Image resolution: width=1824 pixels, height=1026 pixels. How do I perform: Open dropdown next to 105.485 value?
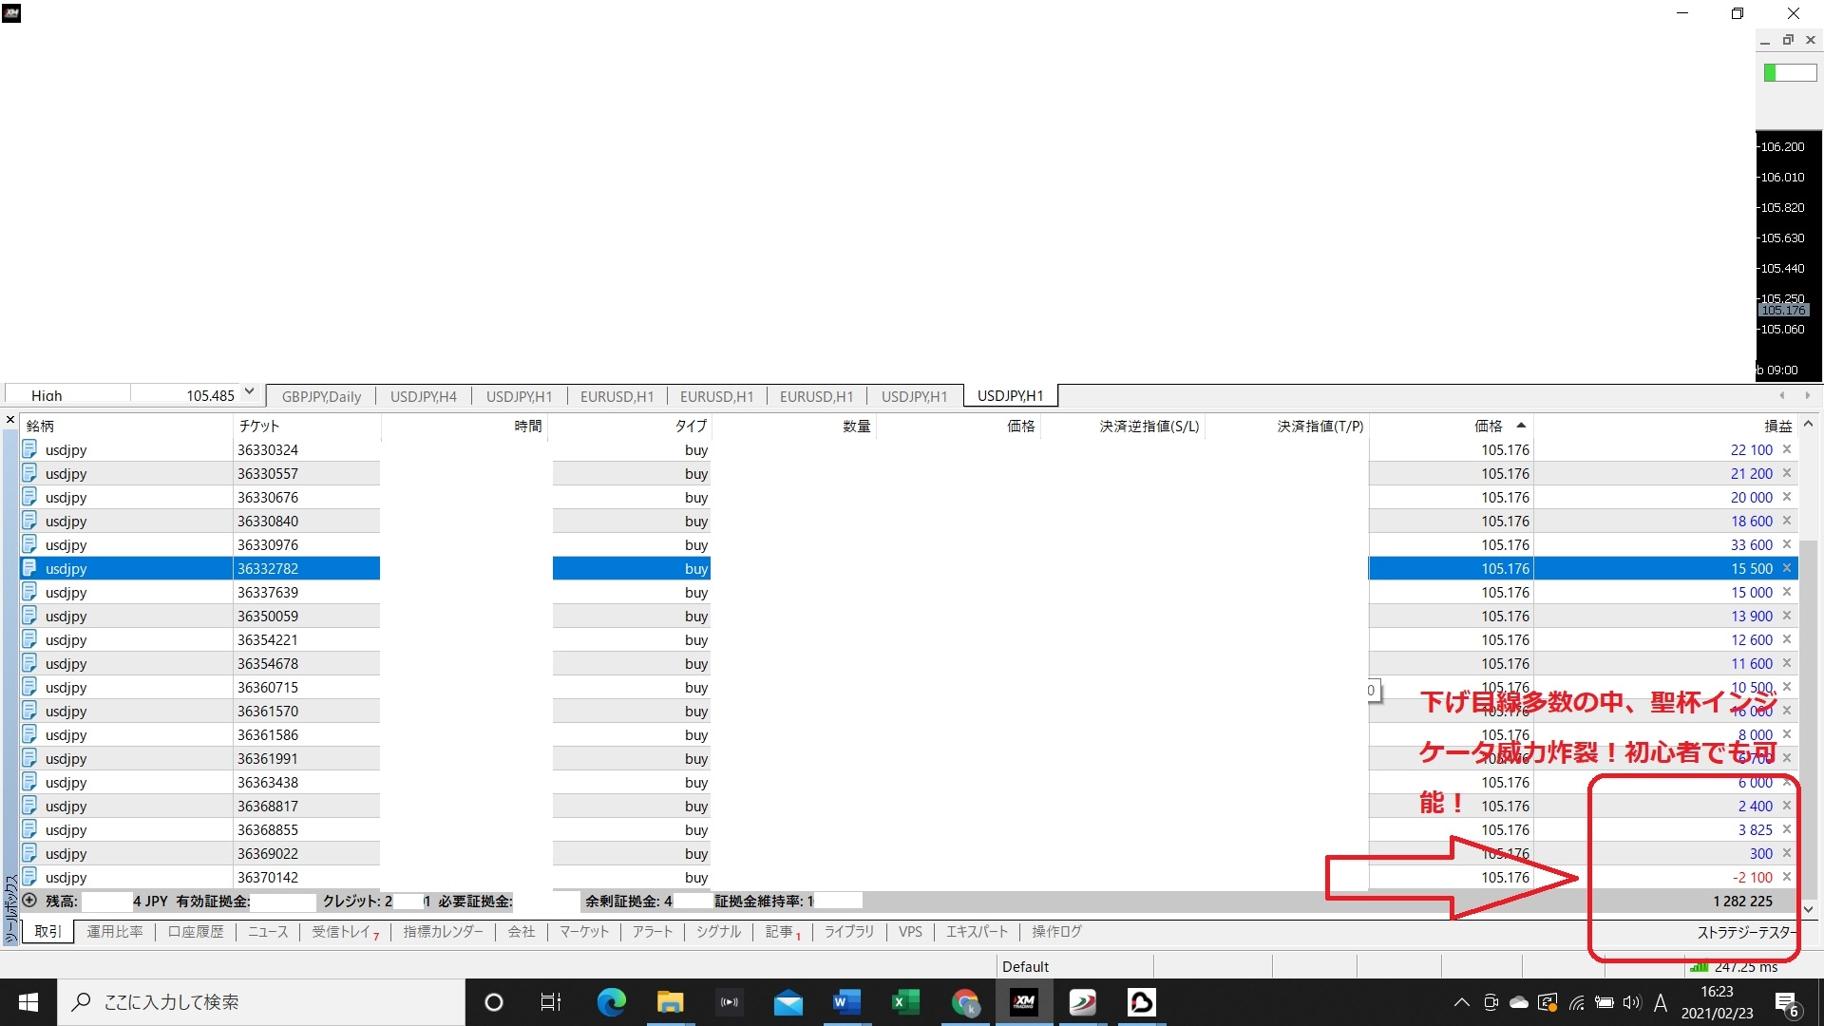(249, 392)
